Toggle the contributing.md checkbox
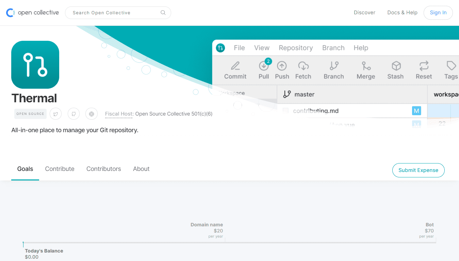 (286, 111)
